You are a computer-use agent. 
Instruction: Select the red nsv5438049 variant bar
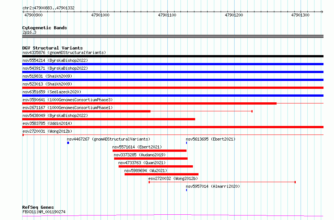point(108,119)
